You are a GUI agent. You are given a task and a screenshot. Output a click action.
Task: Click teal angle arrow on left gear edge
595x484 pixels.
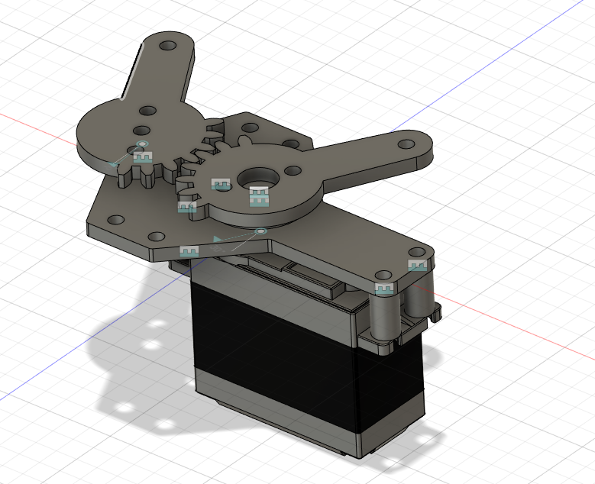point(113,164)
